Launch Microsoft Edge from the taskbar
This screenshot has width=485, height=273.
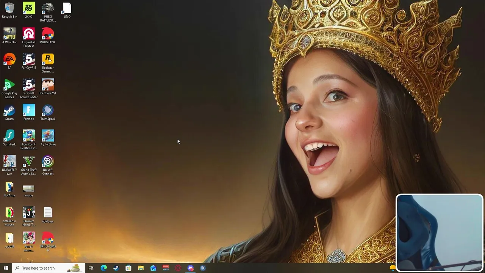[103, 268]
